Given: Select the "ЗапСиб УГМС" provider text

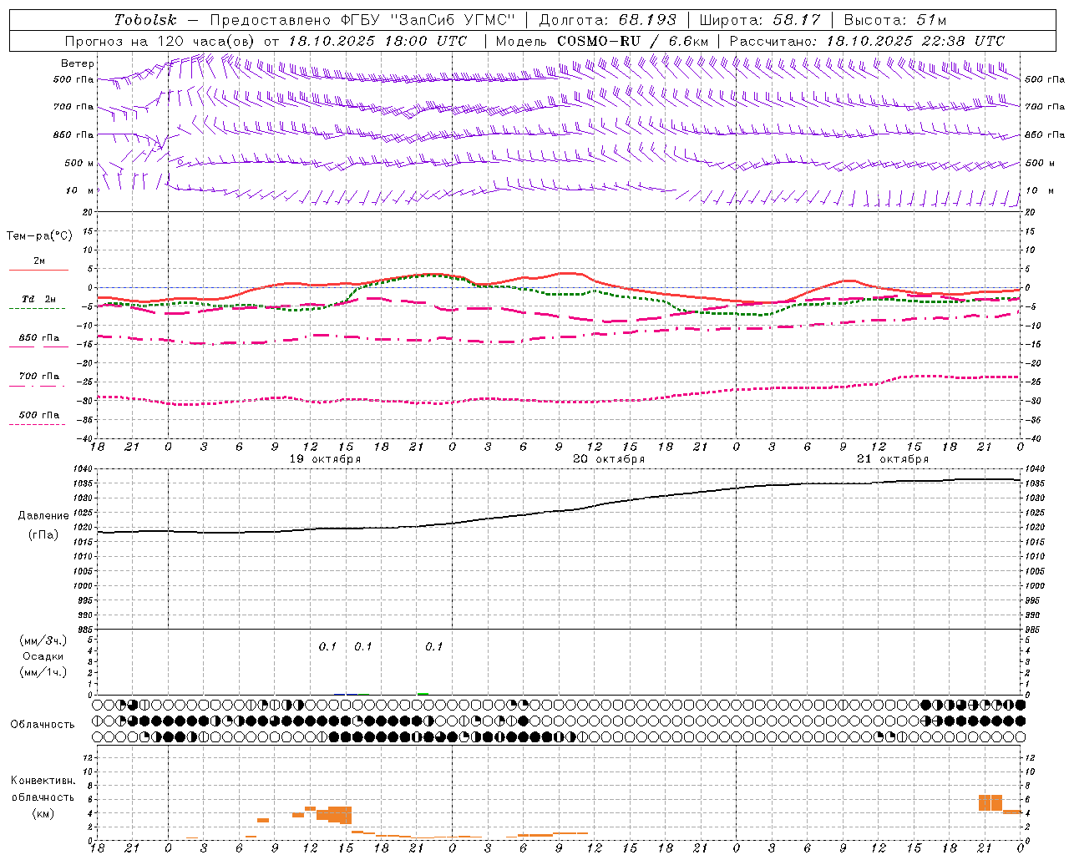Looking at the screenshot, I should [454, 20].
